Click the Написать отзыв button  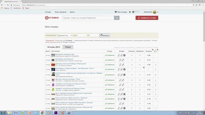pos(147,18)
